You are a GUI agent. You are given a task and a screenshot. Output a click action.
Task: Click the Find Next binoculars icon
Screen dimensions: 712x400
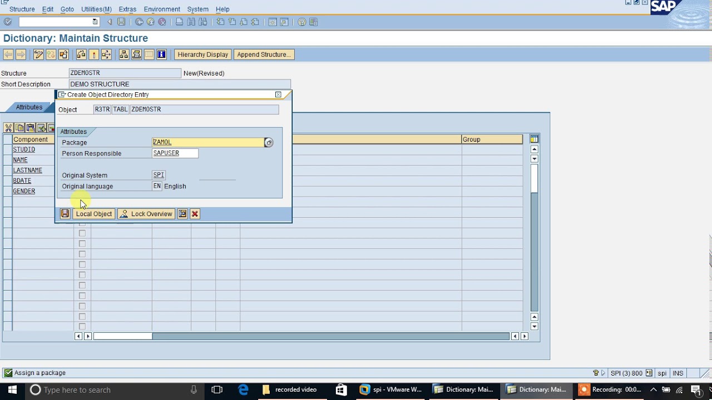pos(202,22)
